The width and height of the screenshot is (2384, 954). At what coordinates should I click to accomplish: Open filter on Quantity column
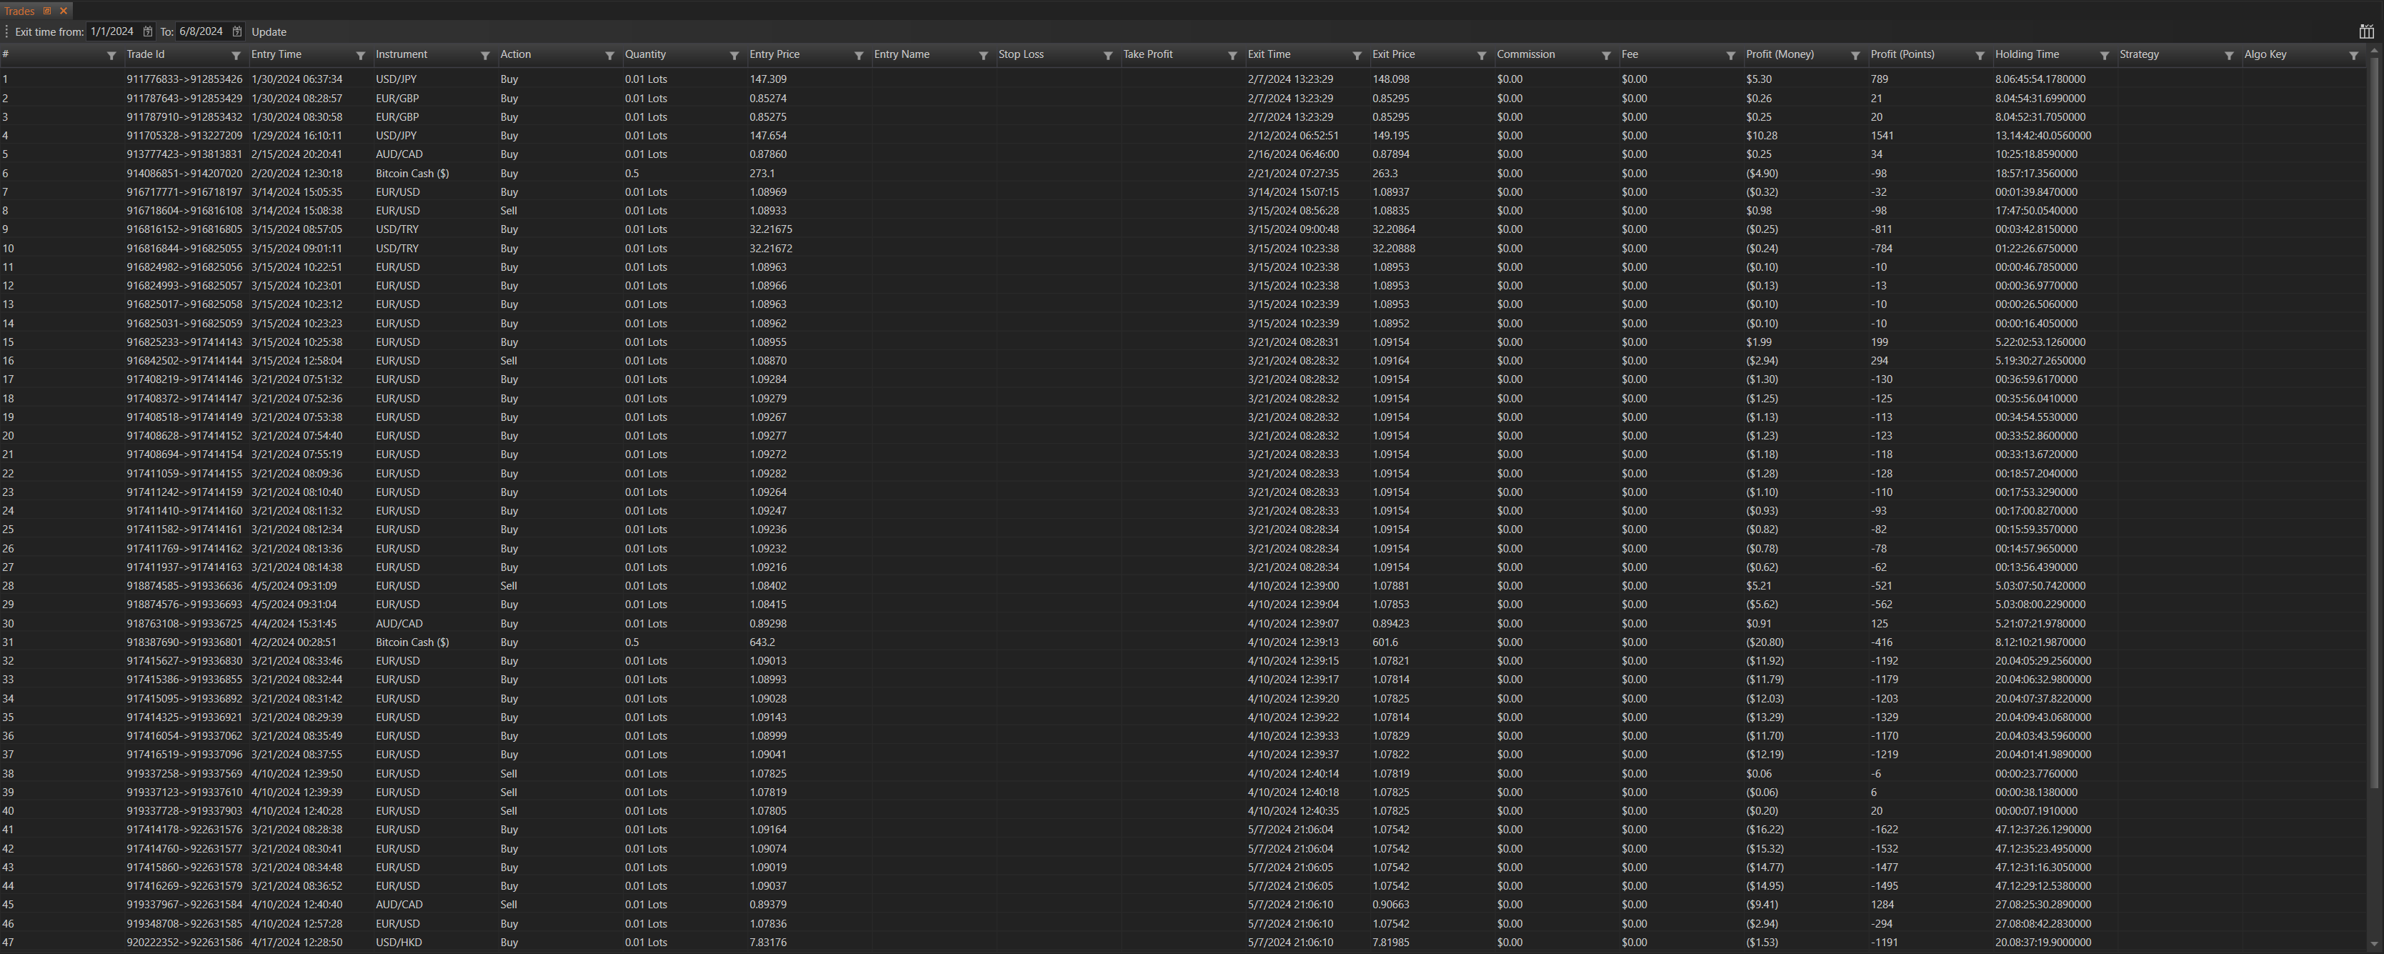coord(734,56)
